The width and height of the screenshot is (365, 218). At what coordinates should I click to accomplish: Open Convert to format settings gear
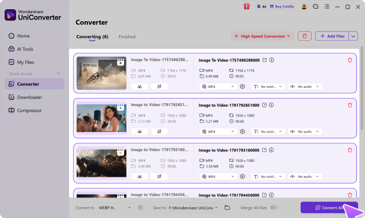coord(140,208)
